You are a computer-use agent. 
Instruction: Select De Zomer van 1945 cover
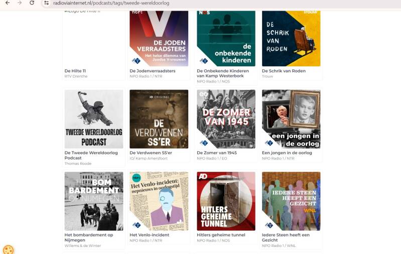[x=226, y=119]
